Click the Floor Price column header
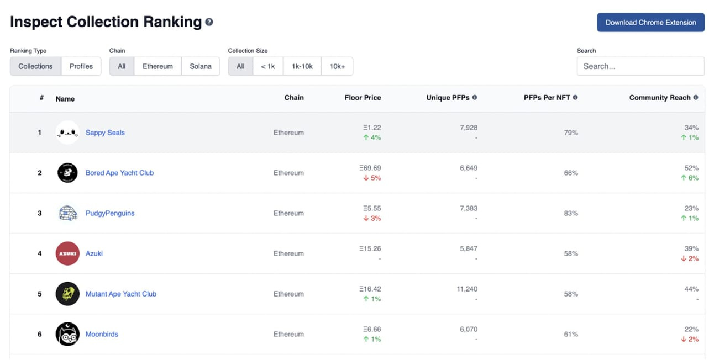The height and width of the screenshot is (360, 714). coord(363,97)
